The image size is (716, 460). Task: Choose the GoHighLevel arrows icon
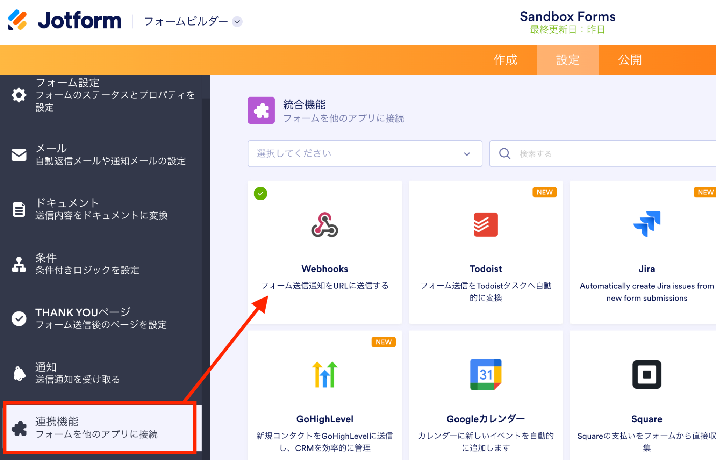click(x=324, y=374)
